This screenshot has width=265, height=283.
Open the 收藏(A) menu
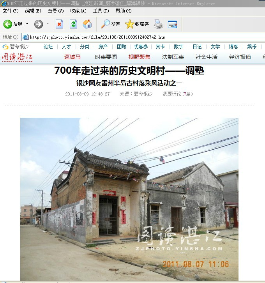coord(78,11)
